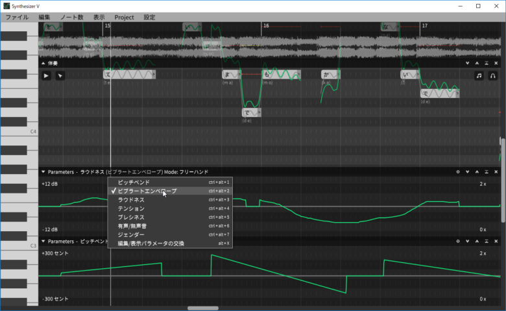Collapse the 伴奏 panel with its triangle

43,63
